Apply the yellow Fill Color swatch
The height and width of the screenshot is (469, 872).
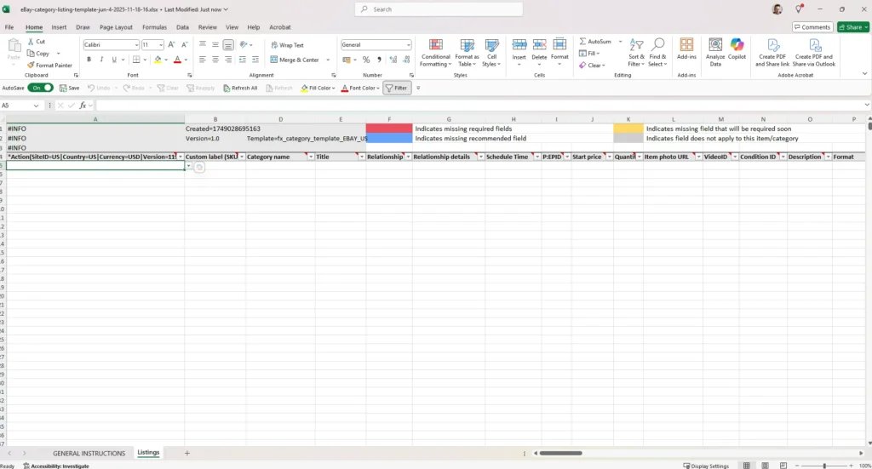(158, 60)
